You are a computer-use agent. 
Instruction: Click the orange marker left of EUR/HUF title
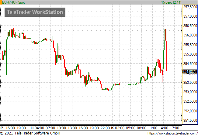coord(1,2)
